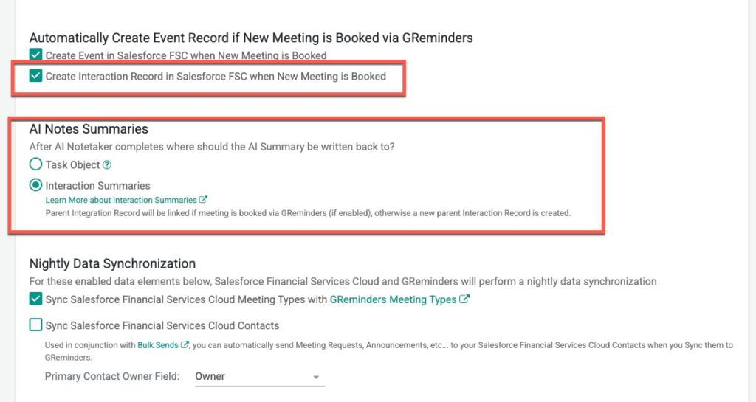Click external-link icon after GReminders Meeting Types
The height and width of the screenshot is (402, 756).
click(464, 299)
